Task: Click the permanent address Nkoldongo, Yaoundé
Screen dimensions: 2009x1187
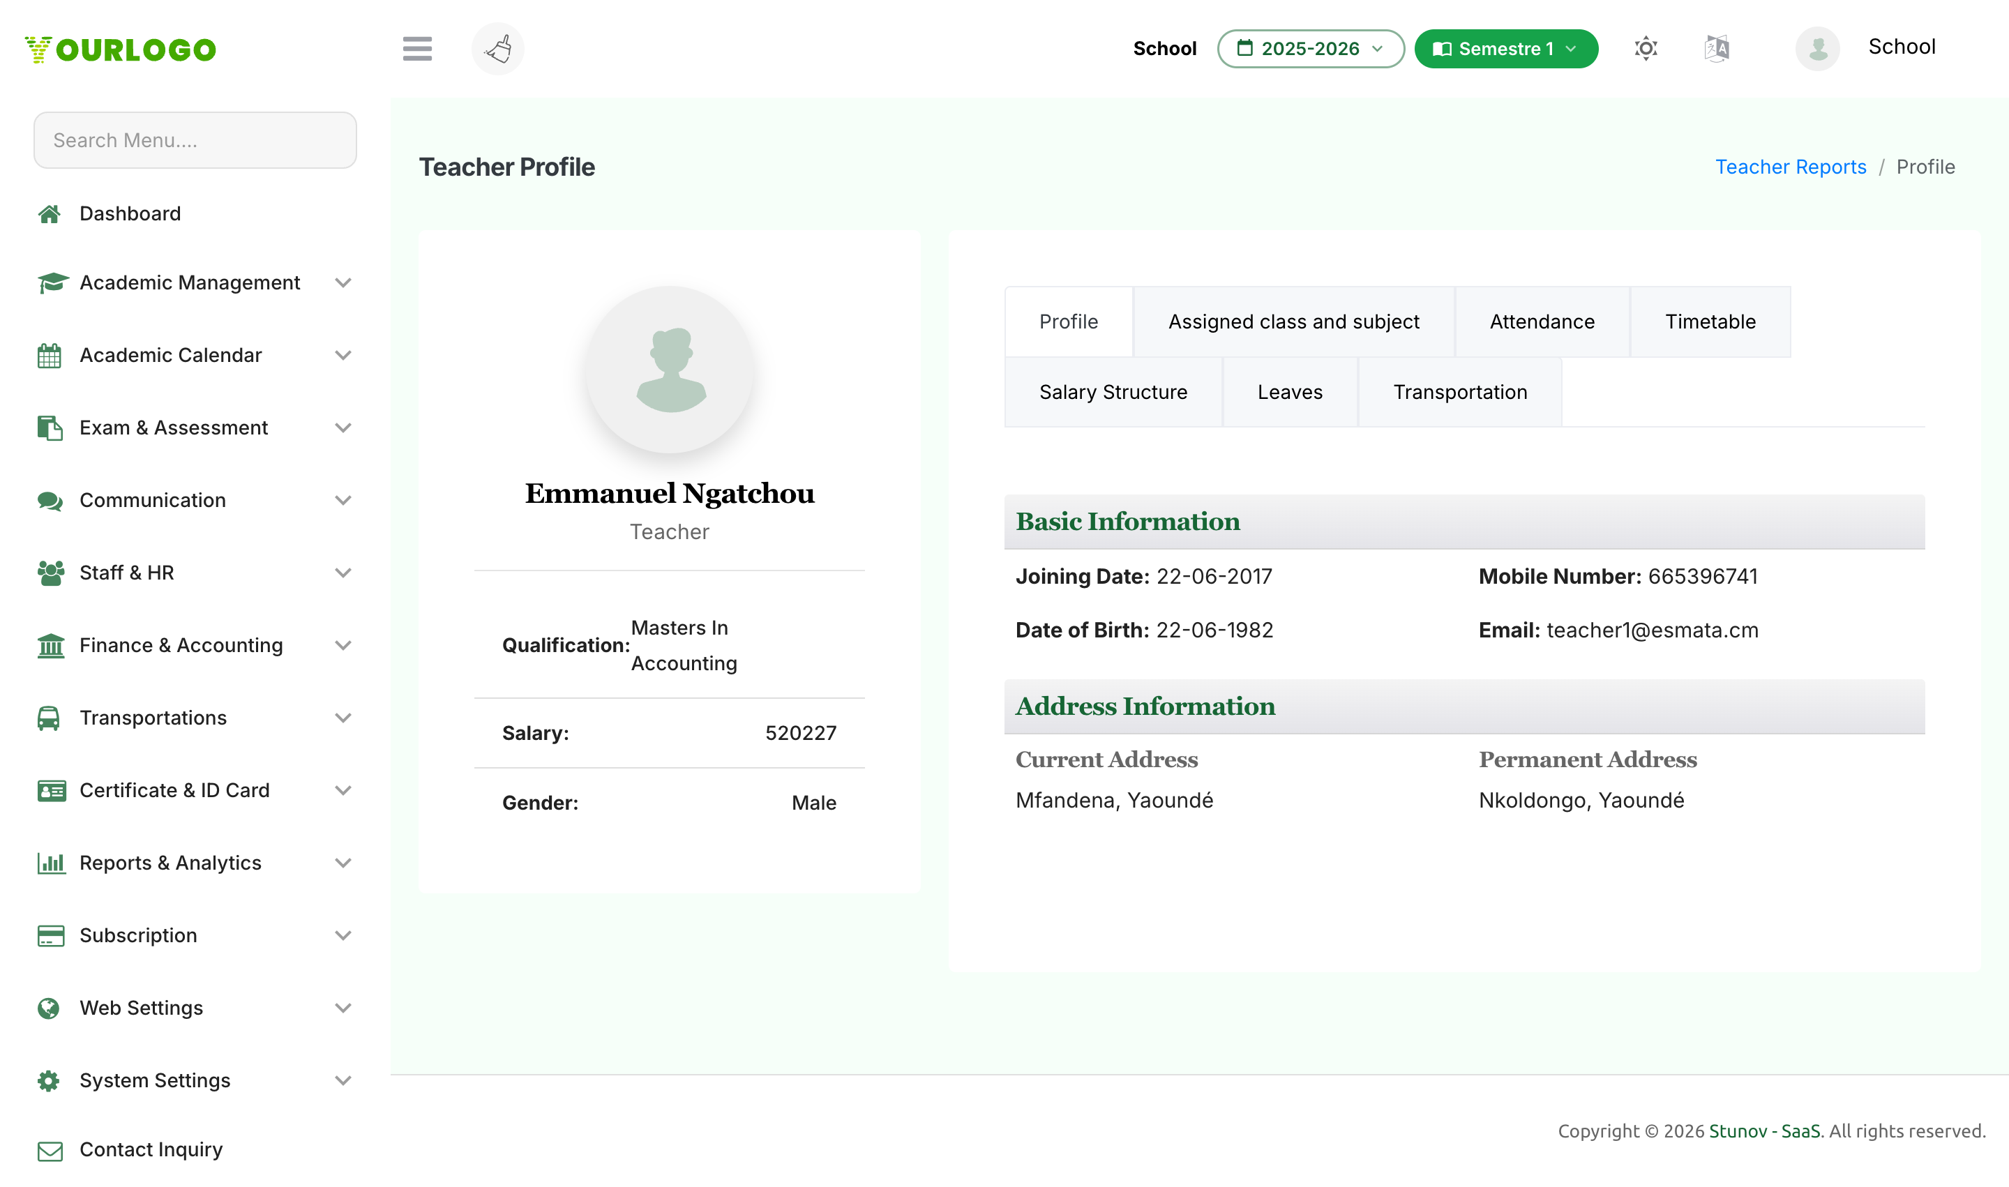Action: coord(1581,801)
